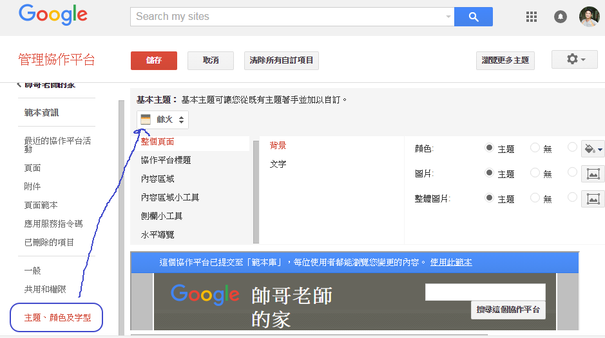The height and width of the screenshot is (338, 605).
Task: Select 無 radio for 整體圖片
Action: click(x=535, y=199)
